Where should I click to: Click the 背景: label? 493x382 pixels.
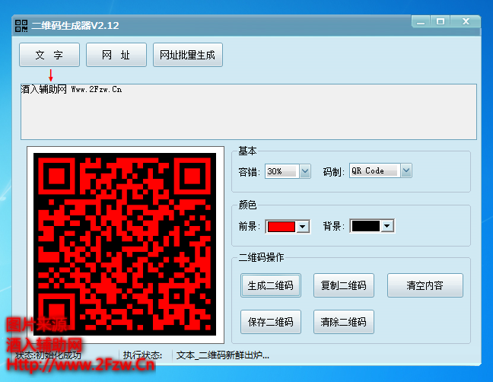[334, 226]
